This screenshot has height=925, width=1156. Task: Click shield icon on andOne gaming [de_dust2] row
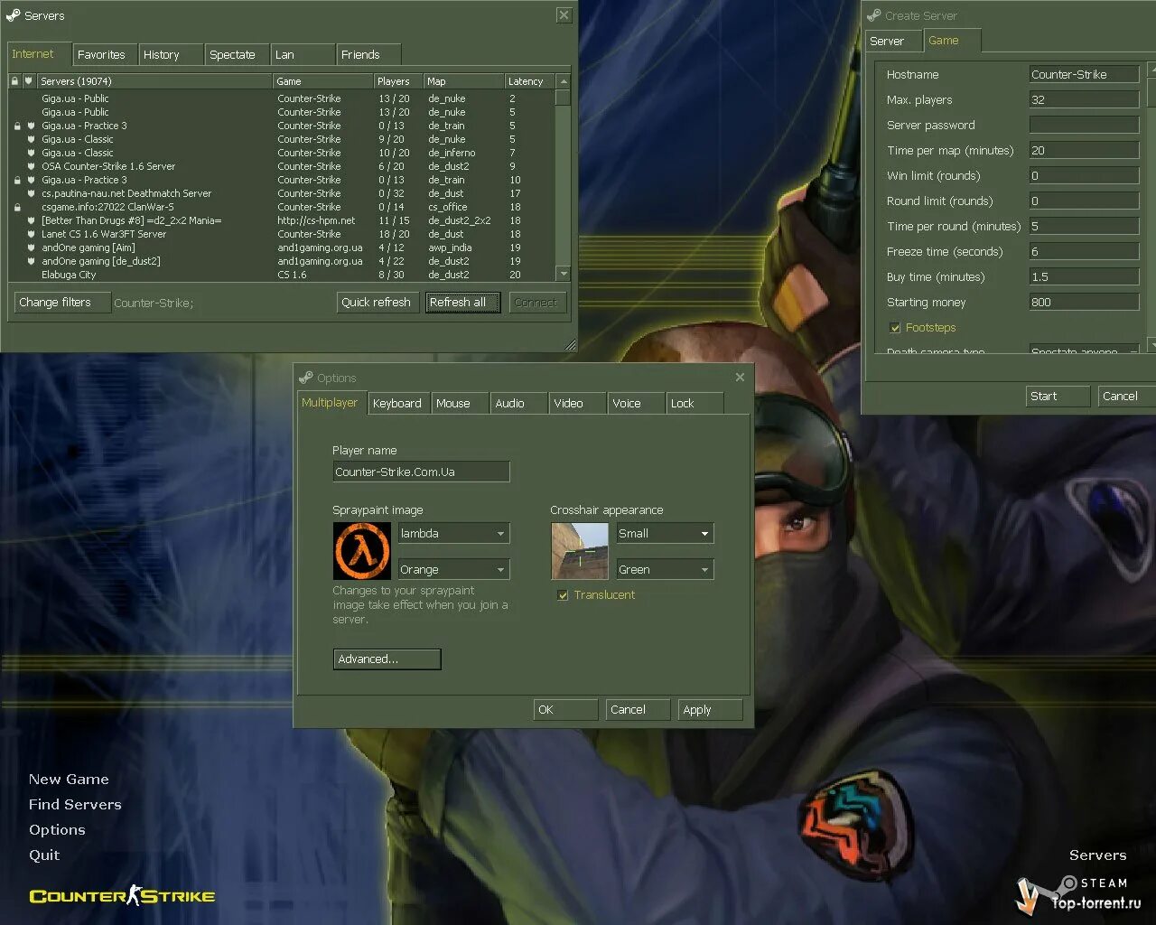[x=31, y=262]
